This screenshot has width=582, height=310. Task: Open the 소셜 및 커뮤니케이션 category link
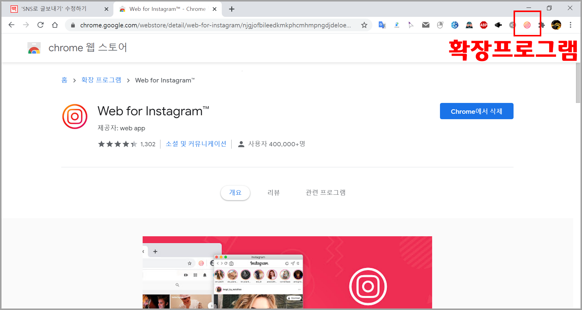[196, 144]
